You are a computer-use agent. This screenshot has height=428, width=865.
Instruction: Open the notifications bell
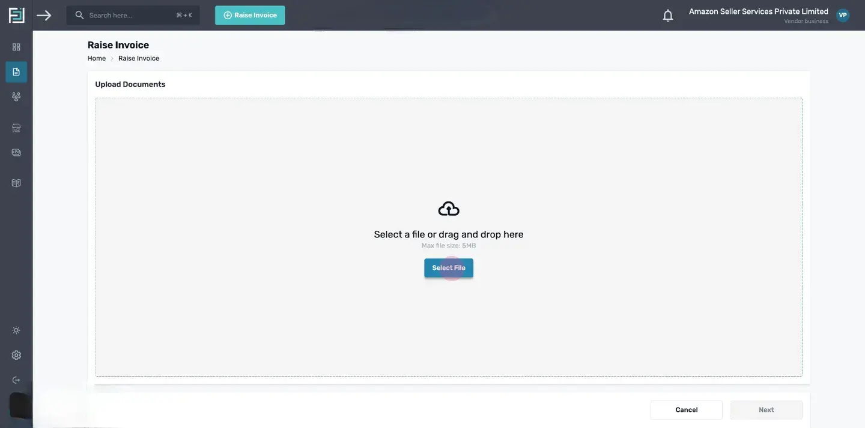coord(668,16)
